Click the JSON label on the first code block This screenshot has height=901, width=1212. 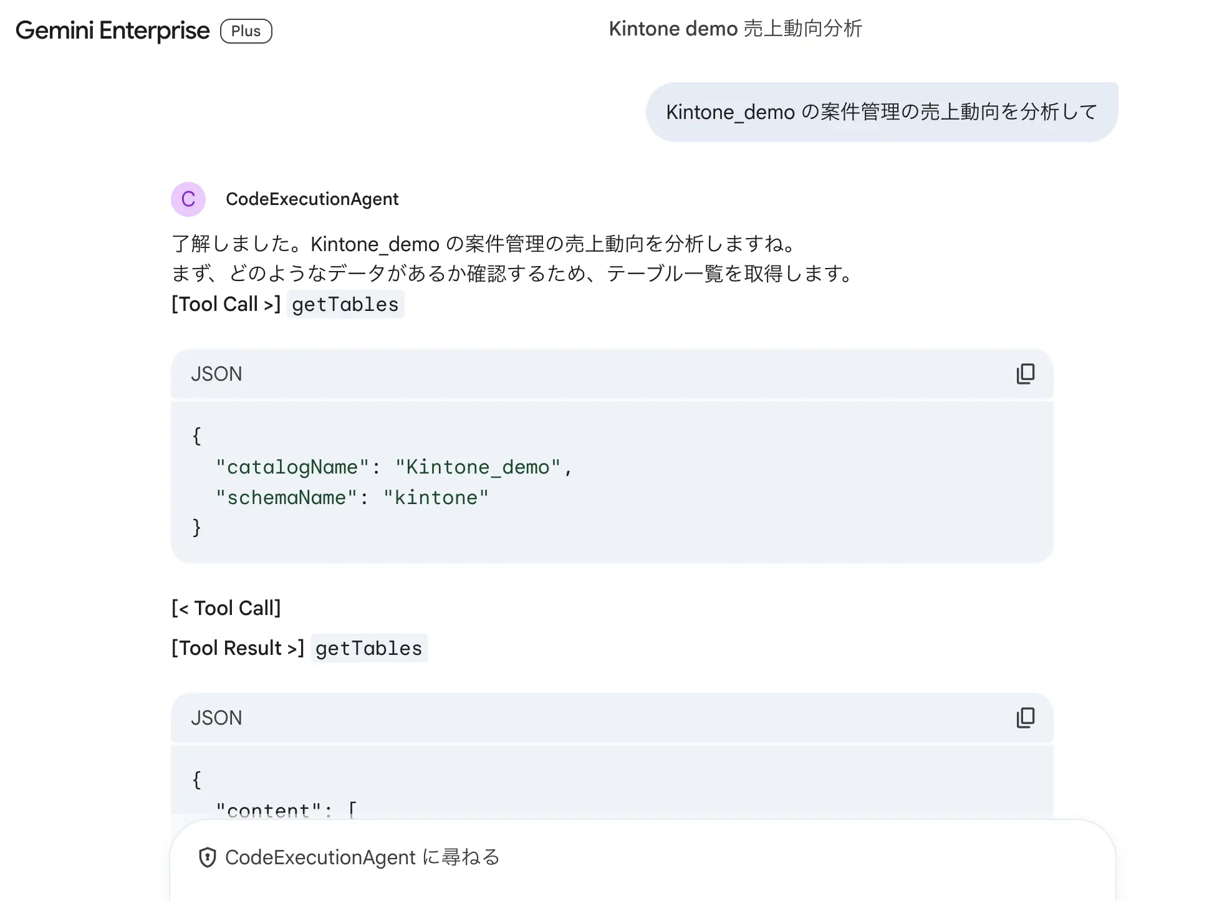click(x=216, y=374)
